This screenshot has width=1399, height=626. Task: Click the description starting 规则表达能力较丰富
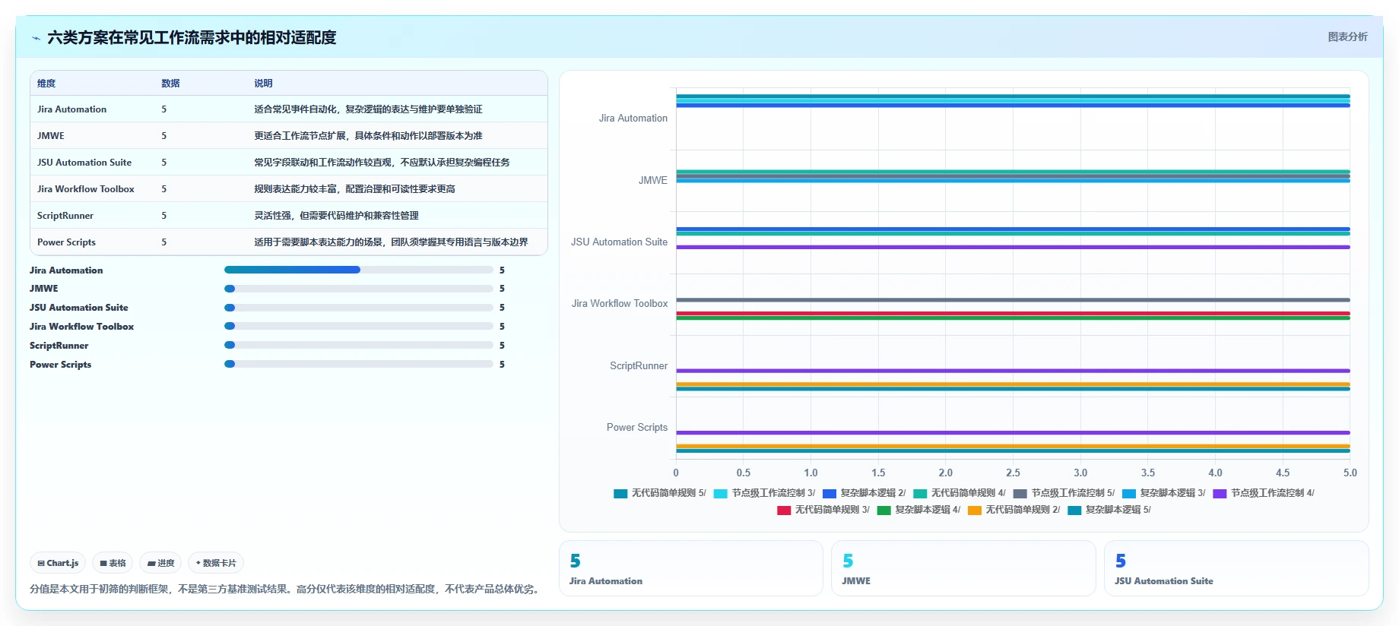[354, 189]
